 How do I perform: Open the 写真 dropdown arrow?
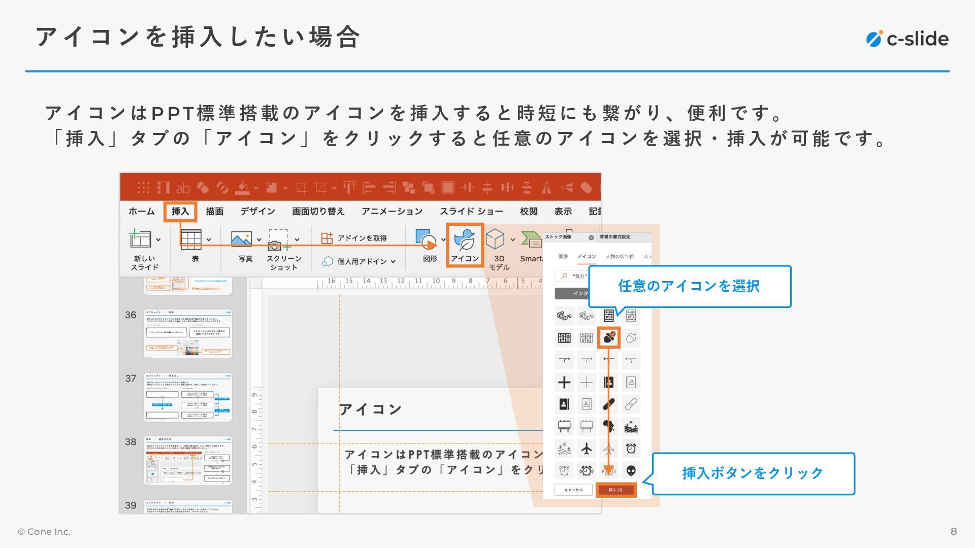[259, 239]
